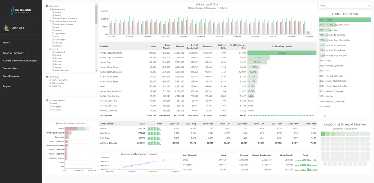This screenshot has width=374, height=183.
Task: Toggle Coolers Complete legend swatch in top chart
Action: pos(188,8)
